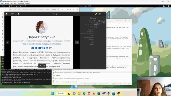Open the Ширина табуляции dropdown in gedit

point(100,84)
